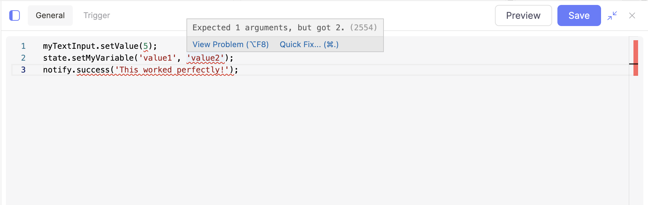Viewport: 648px width, 205px height.
Task: Click line number 3 in the gutter
Action: pyautogui.click(x=23, y=70)
